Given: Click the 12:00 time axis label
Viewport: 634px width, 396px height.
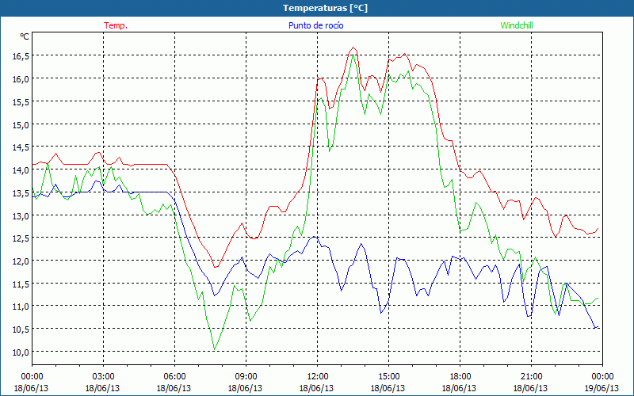Looking at the screenshot, I should pos(318,377).
